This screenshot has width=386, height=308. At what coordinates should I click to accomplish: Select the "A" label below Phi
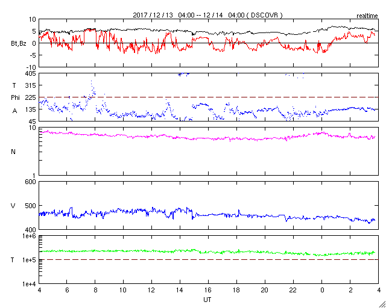14,111
